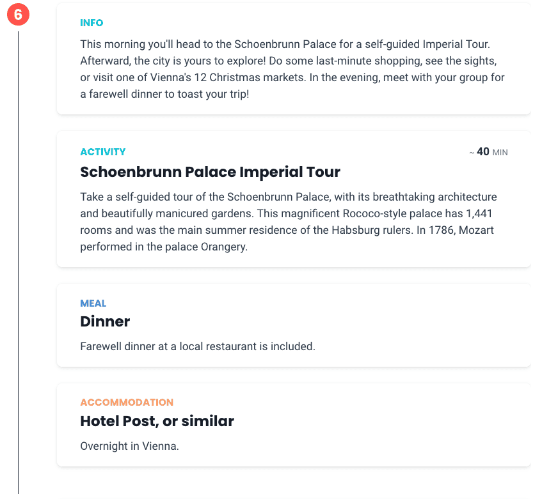This screenshot has height=499, width=542.
Task: Click the tilde symbol before 40 MIN
Action: [472, 153]
